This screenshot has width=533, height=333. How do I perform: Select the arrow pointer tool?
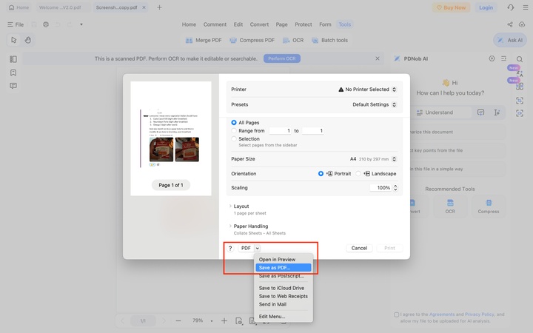point(13,40)
